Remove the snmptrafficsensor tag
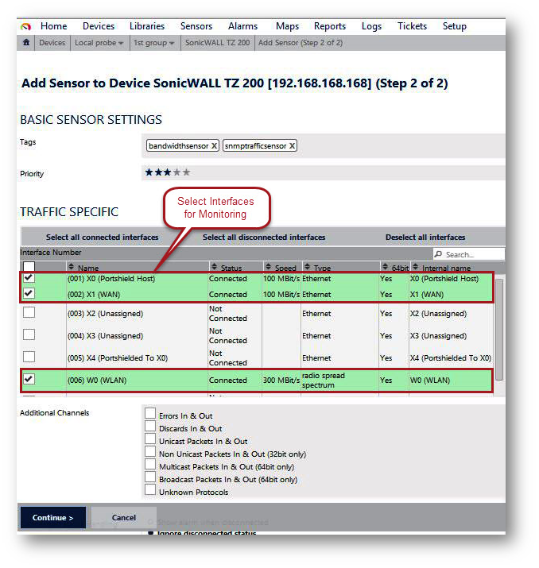Screen dimensions: 539x568 [x=292, y=146]
